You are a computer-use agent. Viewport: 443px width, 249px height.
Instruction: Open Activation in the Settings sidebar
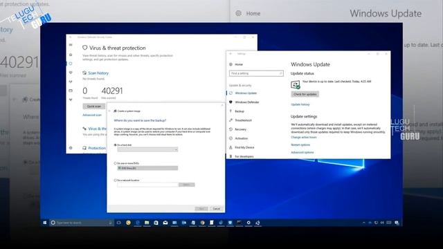pos(242,138)
